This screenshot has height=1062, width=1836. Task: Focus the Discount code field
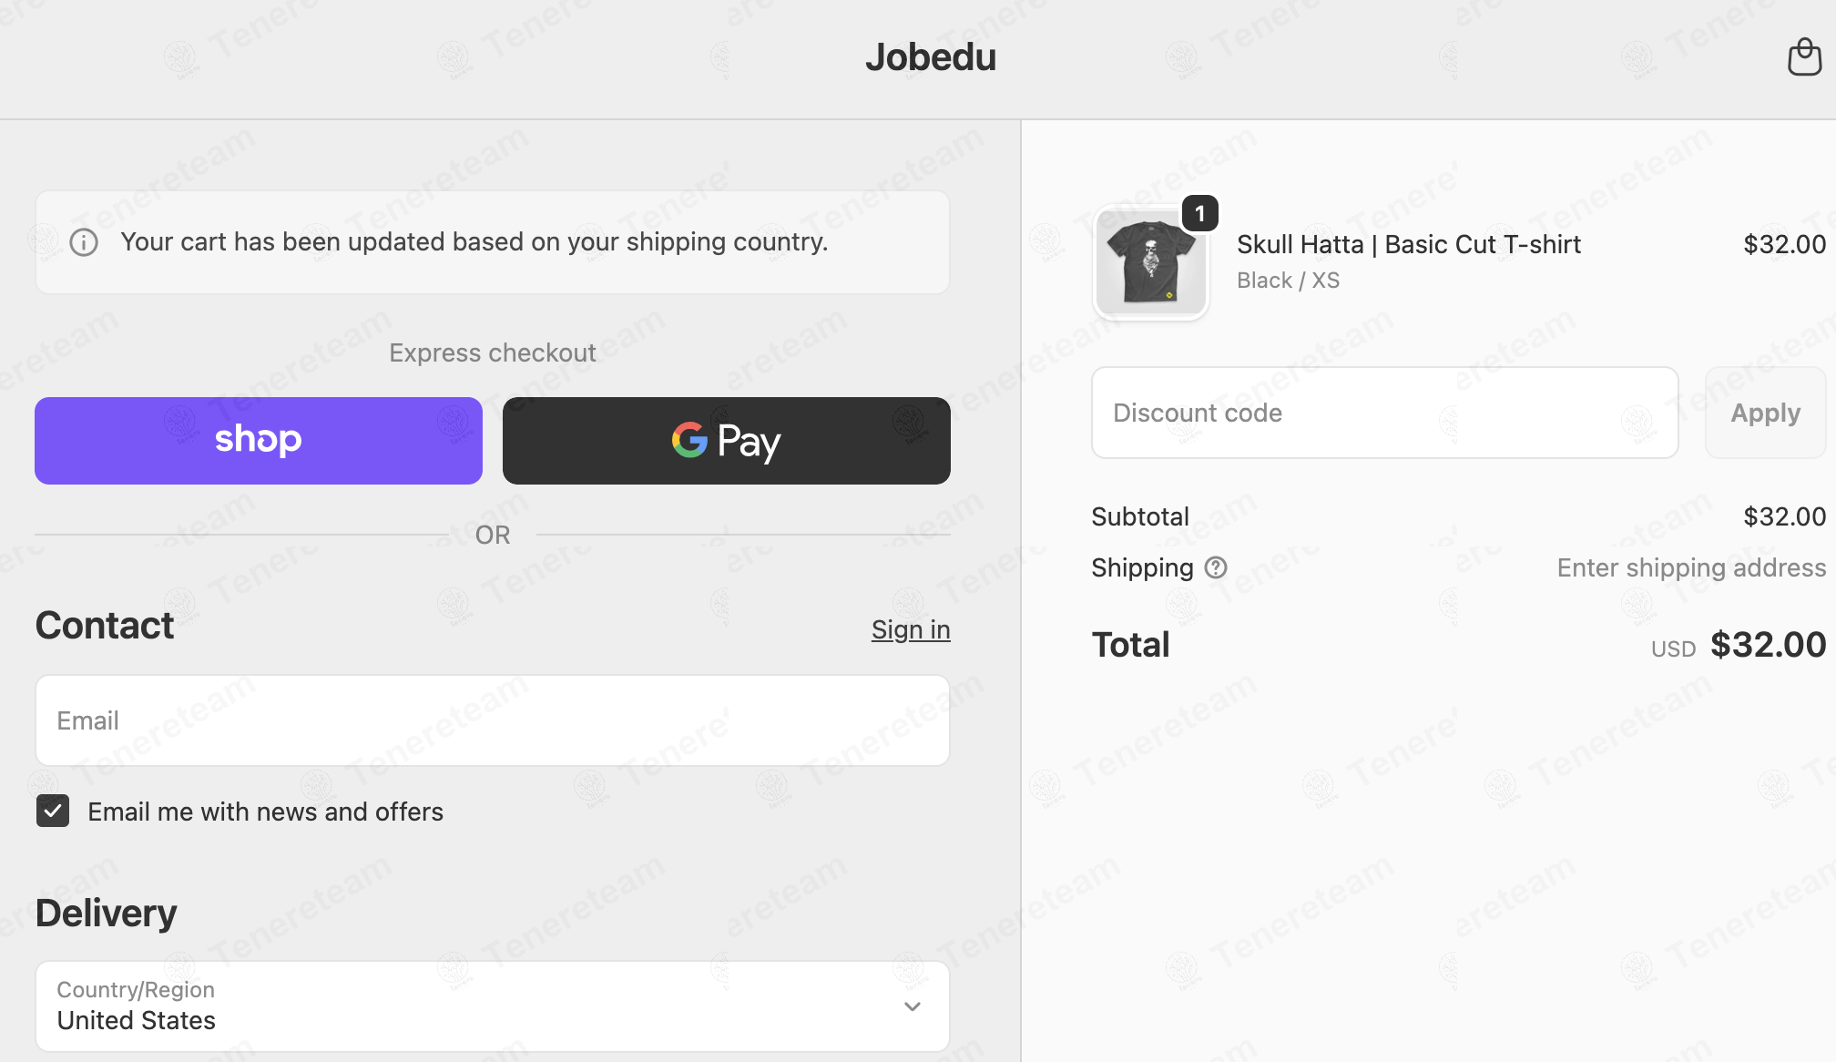pos(1385,413)
